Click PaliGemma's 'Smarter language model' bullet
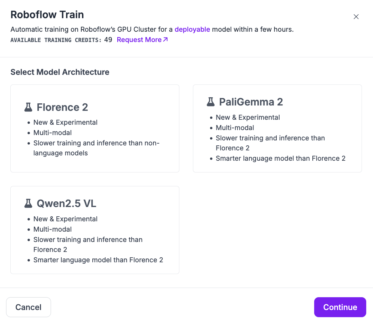This screenshot has height=325, width=373. click(x=281, y=158)
